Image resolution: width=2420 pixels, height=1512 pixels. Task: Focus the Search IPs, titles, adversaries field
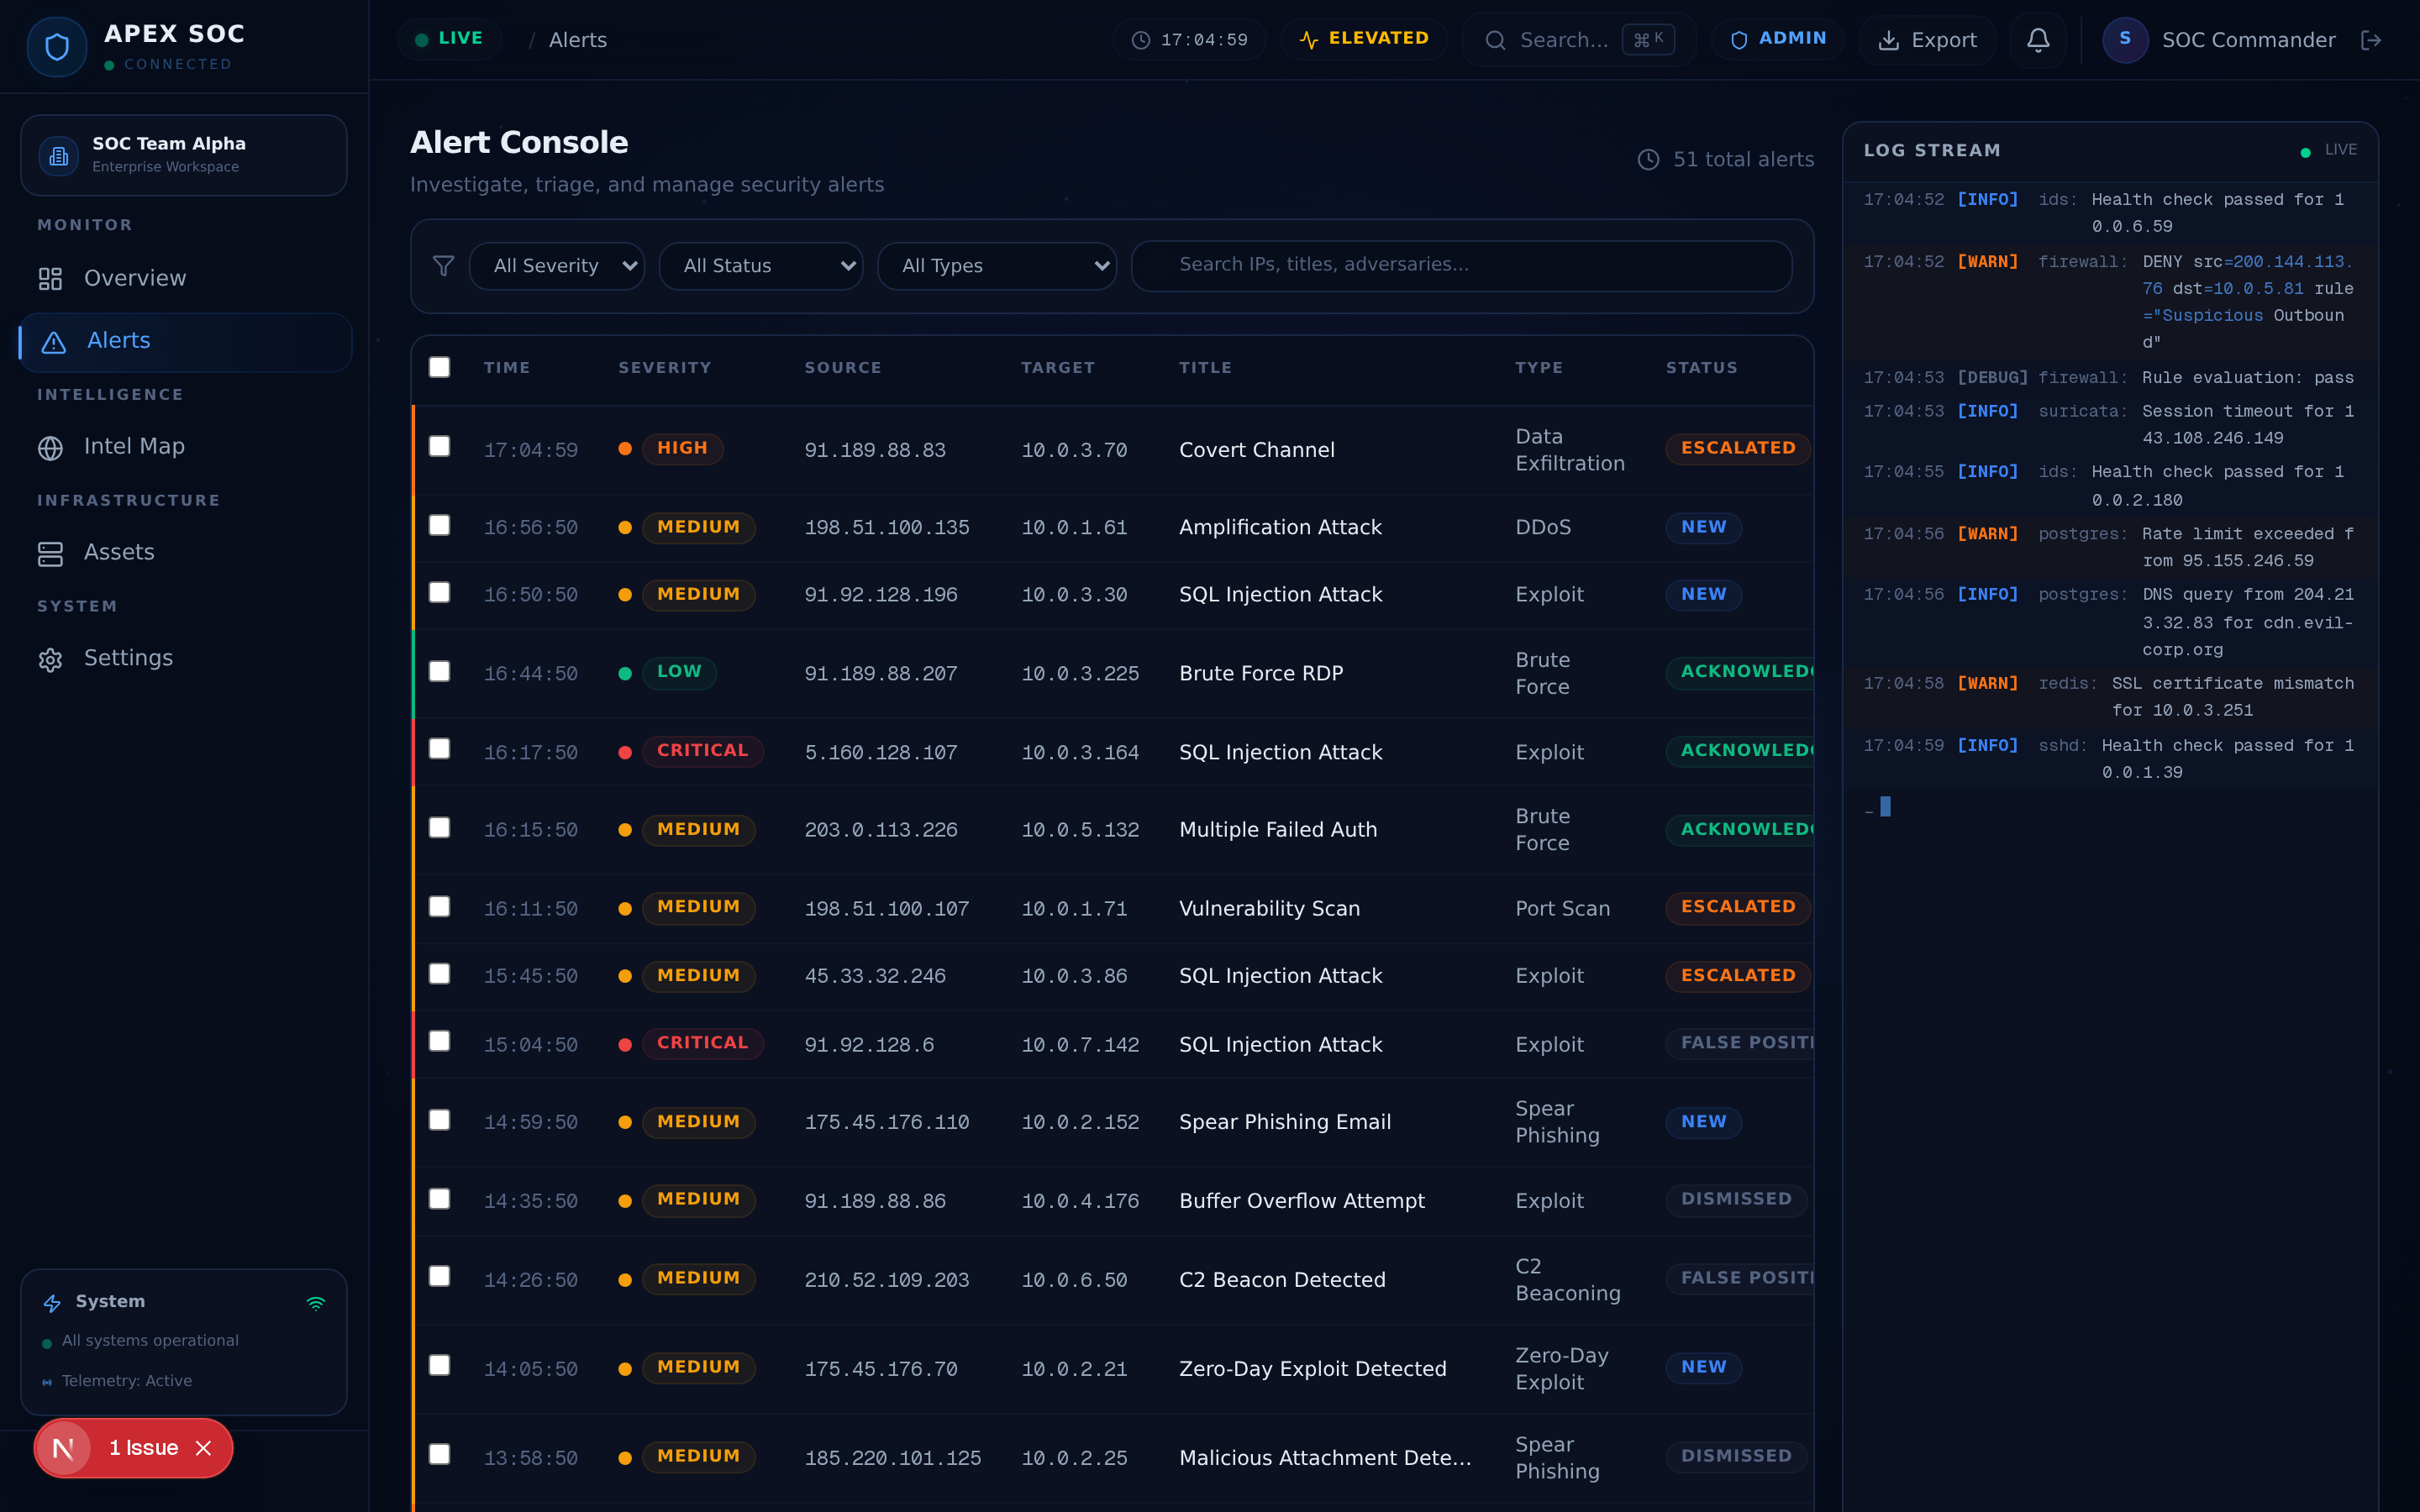tap(1461, 265)
